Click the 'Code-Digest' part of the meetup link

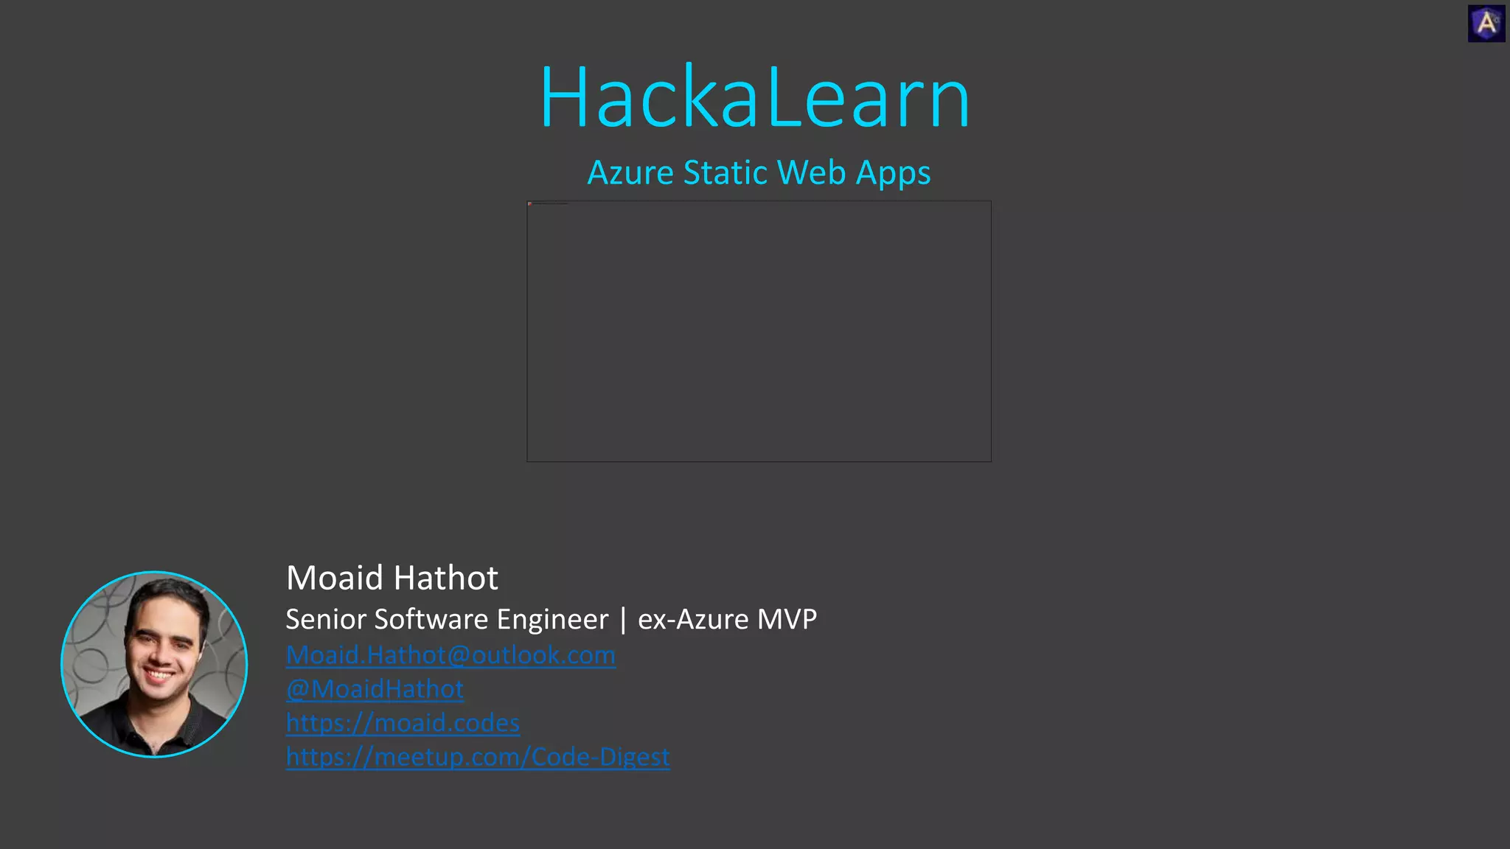pyautogui.click(x=600, y=756)
